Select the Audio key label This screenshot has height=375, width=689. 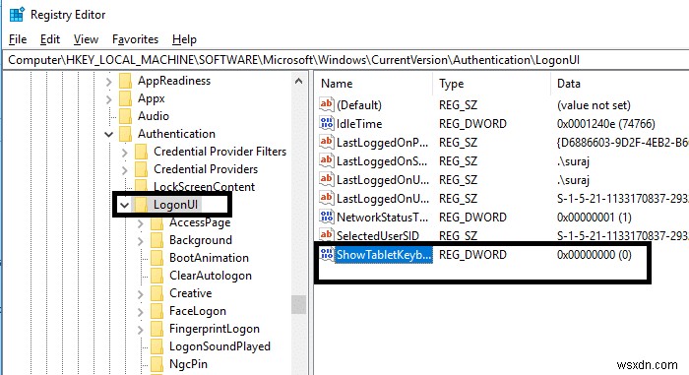click(154, 116)
